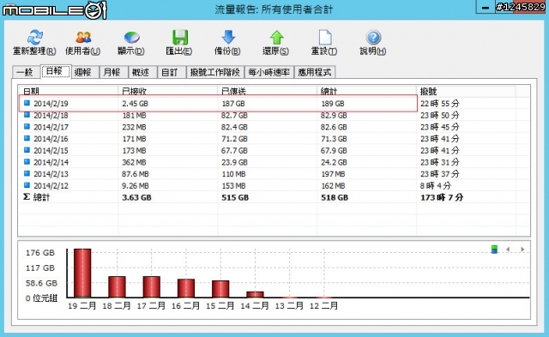
Task: Click the 3.63 GB total received cell
Action: pyautogui.click(x=136, y=197)
